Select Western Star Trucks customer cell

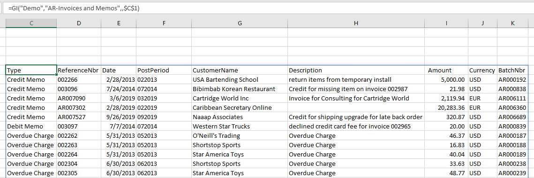[240, 127]
